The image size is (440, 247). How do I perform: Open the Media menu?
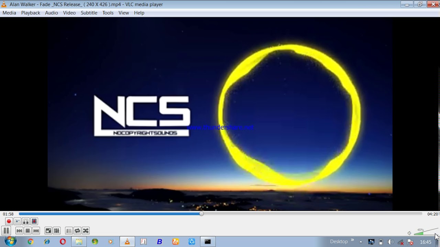(x=9, y=13)
